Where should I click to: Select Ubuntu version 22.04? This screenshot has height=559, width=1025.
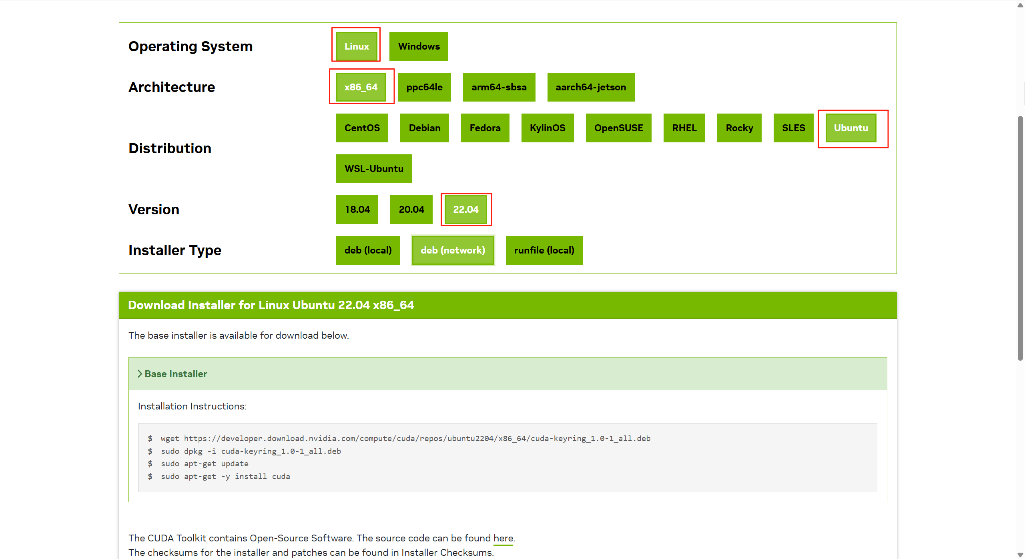click(465, 210)
